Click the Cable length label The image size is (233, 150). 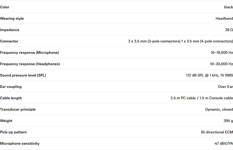(x=11, y=98)
